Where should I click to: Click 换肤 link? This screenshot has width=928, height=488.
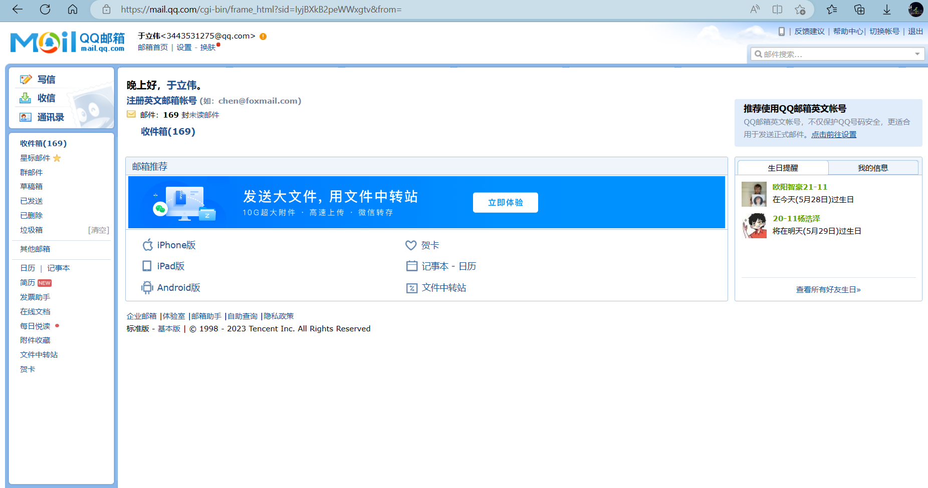(208, 48)
